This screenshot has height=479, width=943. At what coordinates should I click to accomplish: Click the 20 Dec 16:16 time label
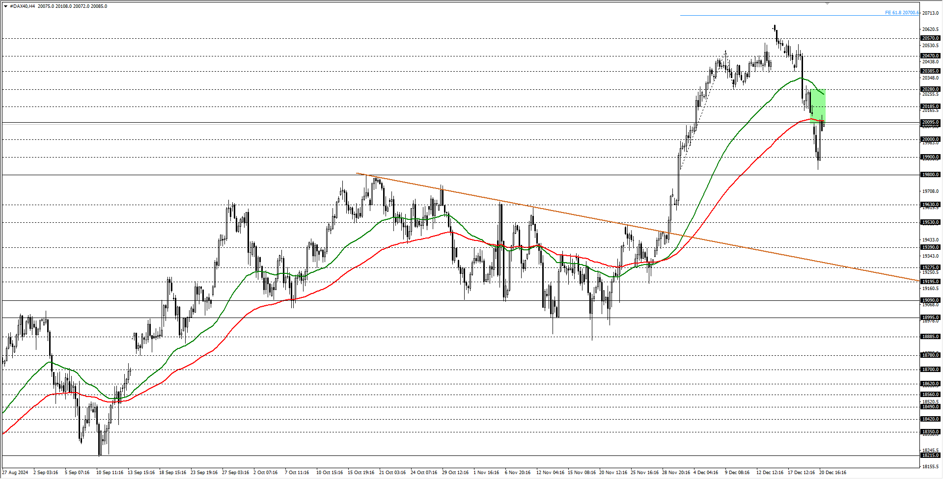[x=832, y=473]
